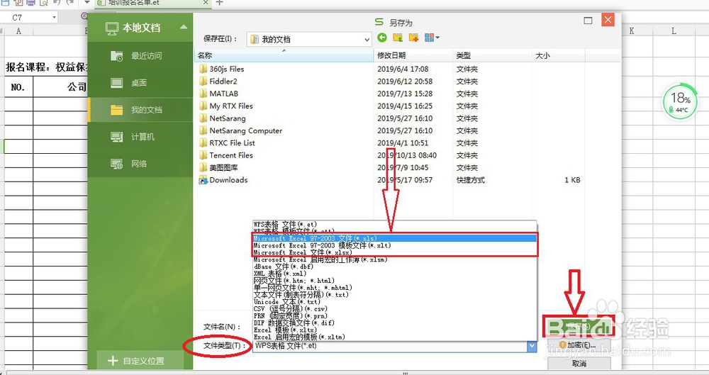Go up one folder level icon

pyautogui.click(x=398, y=38)
